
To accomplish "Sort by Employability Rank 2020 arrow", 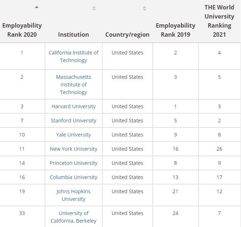I will [37, 7].
